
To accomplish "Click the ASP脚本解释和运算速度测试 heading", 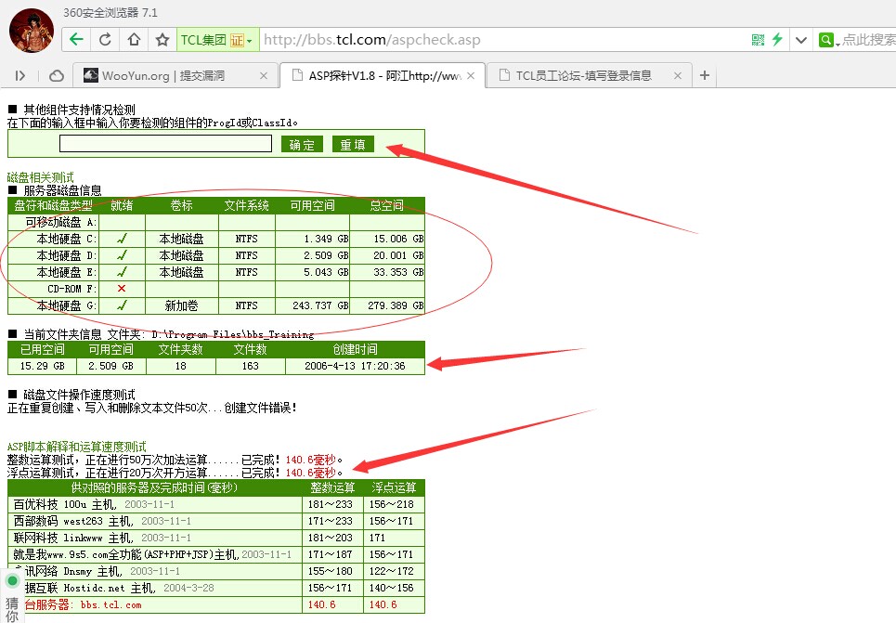I will click(76, 447).
